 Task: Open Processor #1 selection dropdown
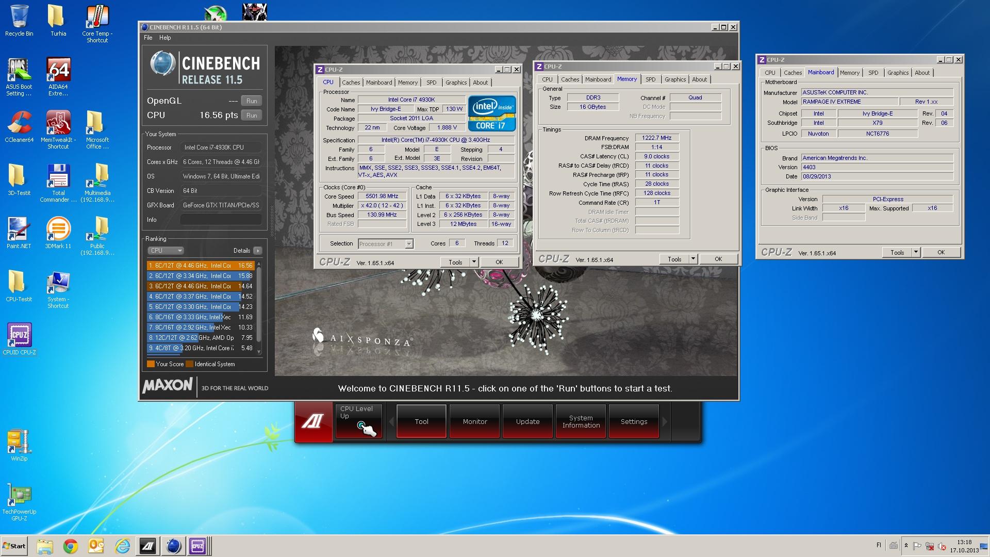(386, 244)
